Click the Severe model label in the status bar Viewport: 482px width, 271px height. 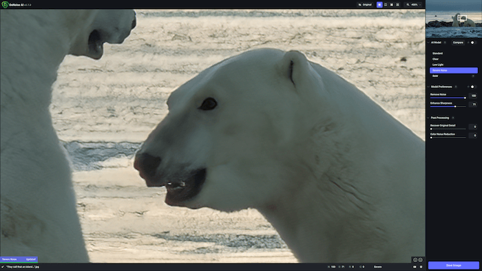click(x=378, y=267)
